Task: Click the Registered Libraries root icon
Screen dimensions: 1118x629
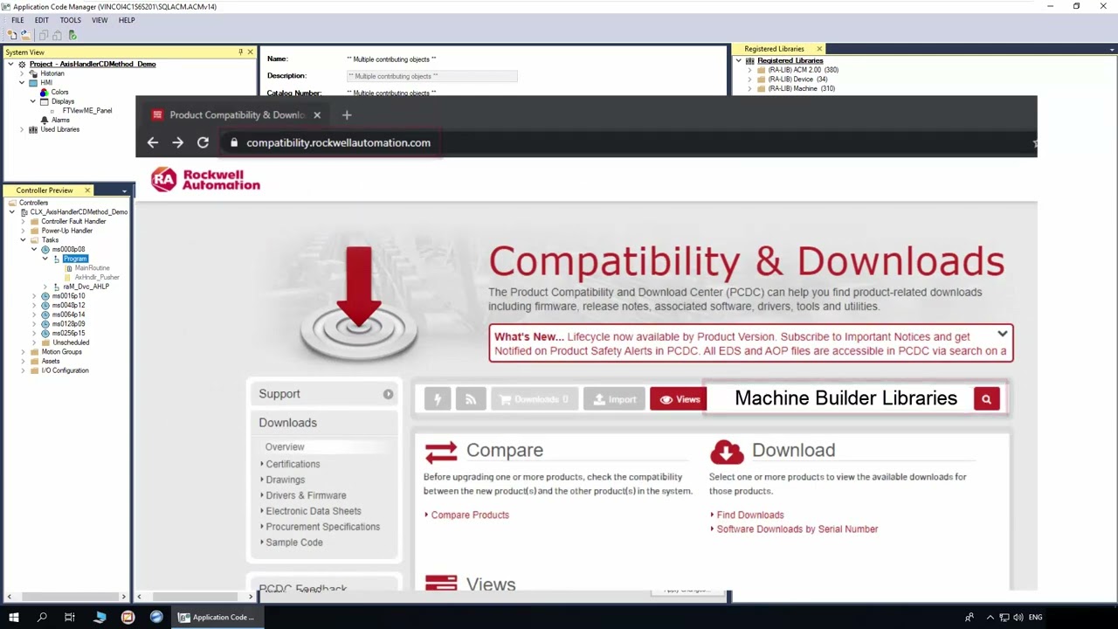Action: coord(750,61)
